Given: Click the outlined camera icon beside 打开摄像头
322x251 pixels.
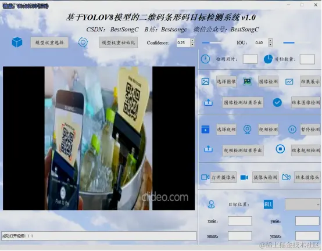Looking at the screenshot, I should pos(205,177).
